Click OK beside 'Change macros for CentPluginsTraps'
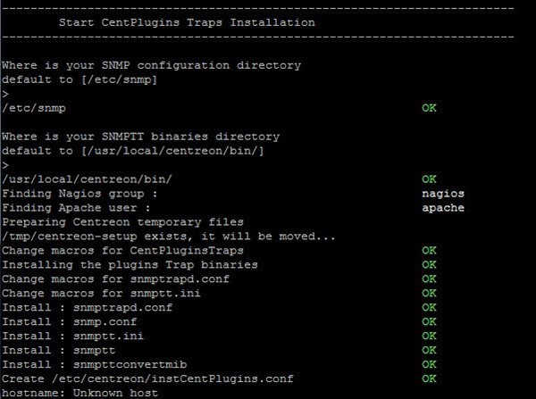Screen dimensions: 536x399 pyautogui.click(x=429, y=251)
